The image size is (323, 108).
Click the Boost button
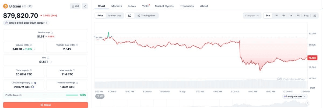45,105
